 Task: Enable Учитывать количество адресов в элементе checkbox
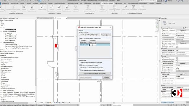pyautogui.click(x=80, y=70)
